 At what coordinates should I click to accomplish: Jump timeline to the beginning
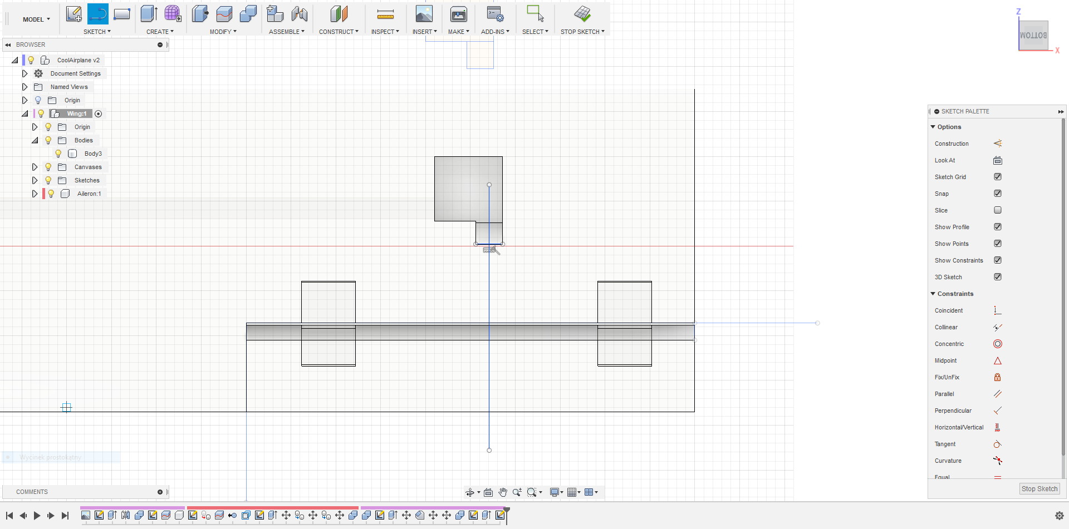9,516
